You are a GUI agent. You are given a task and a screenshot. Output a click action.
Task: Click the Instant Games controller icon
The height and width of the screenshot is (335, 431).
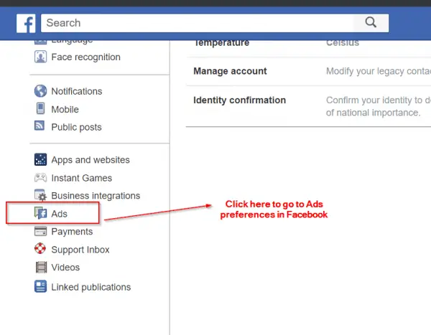click(40, 178)
